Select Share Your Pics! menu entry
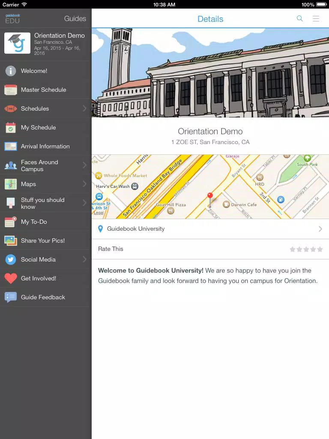 [x=45, y=241]
